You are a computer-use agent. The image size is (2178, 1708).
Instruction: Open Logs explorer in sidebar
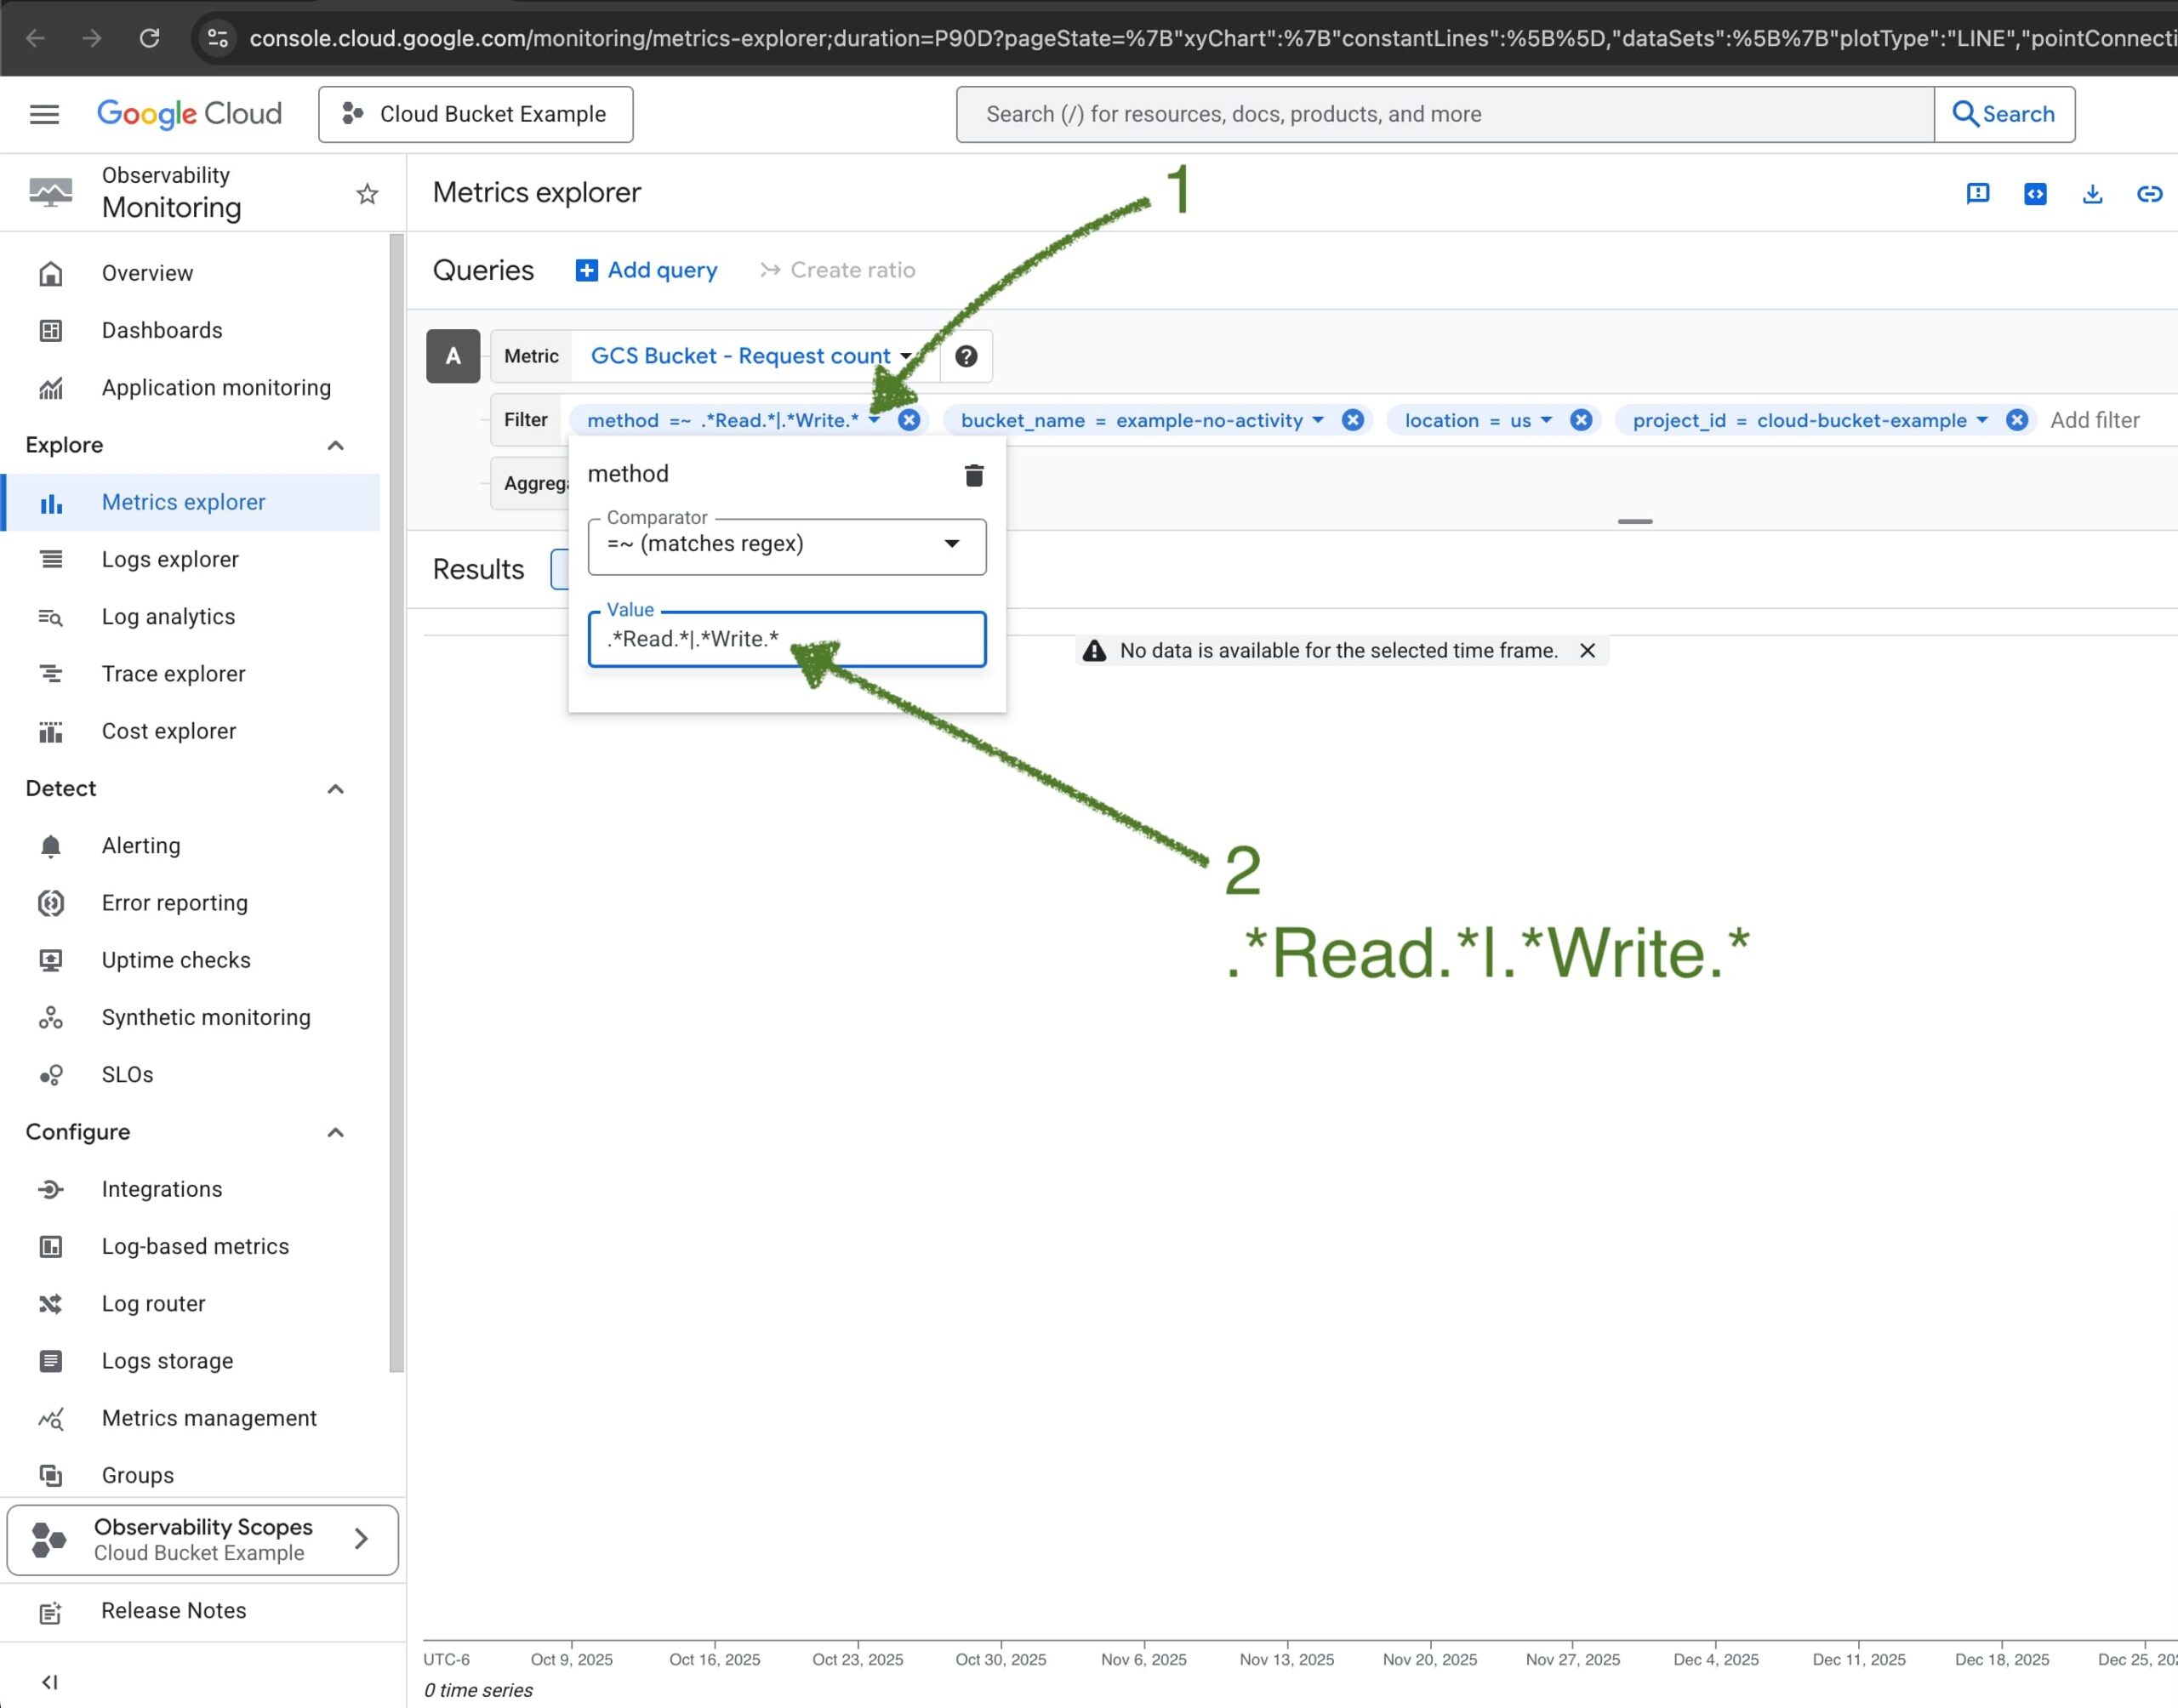(x=170, y=559)
